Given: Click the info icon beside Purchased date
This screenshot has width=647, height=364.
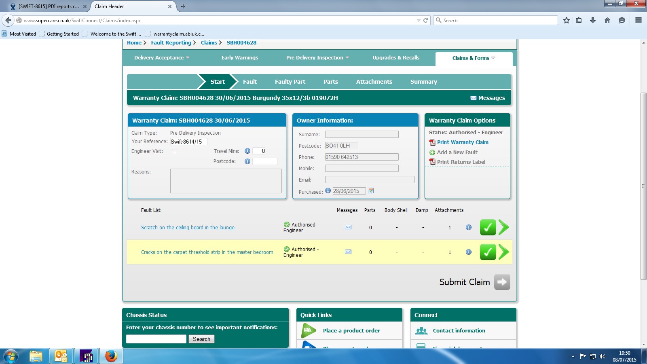Looking at the screenshot, I should coord(328,191).
